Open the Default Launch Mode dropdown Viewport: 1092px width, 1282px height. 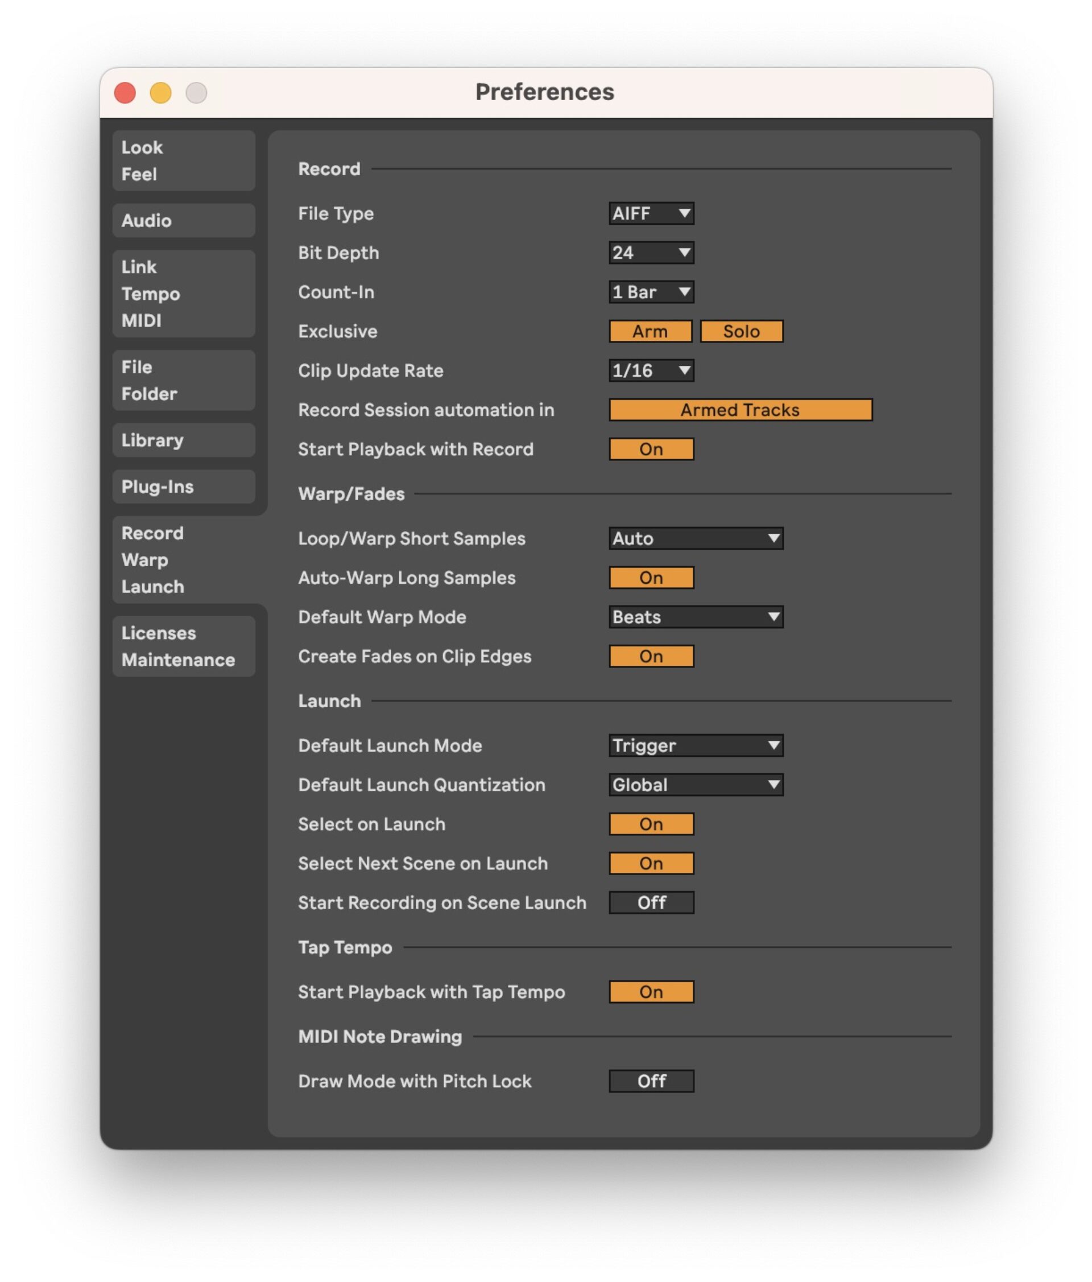(695, 745)
